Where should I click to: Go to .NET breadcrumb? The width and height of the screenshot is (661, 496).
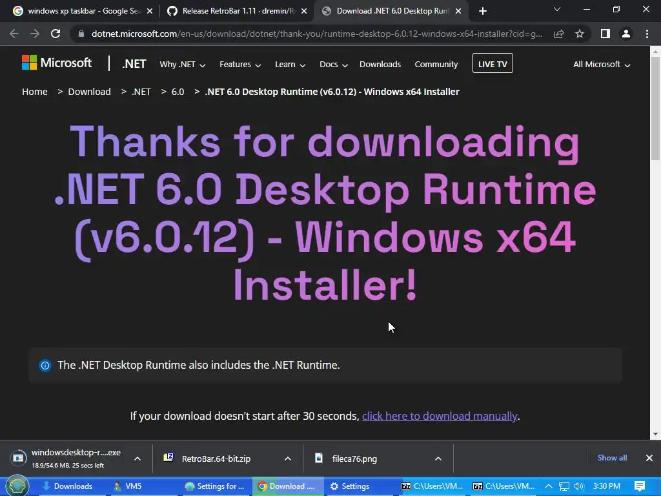[x=141, y=92]
